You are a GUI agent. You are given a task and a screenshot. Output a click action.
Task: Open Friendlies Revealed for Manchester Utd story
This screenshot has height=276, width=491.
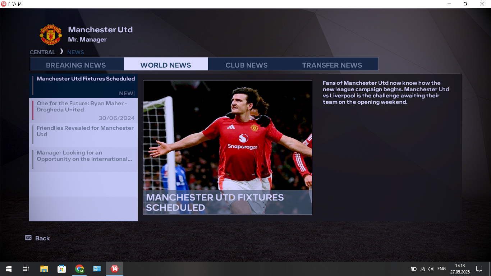point(83,135)
